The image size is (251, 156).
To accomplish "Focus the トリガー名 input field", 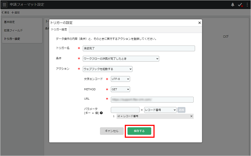I will click(x=139, y=48).
